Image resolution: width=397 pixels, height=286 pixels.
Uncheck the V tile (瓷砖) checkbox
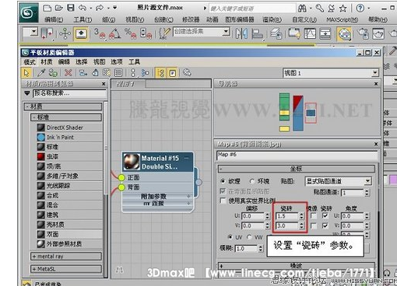click(325, 225)
